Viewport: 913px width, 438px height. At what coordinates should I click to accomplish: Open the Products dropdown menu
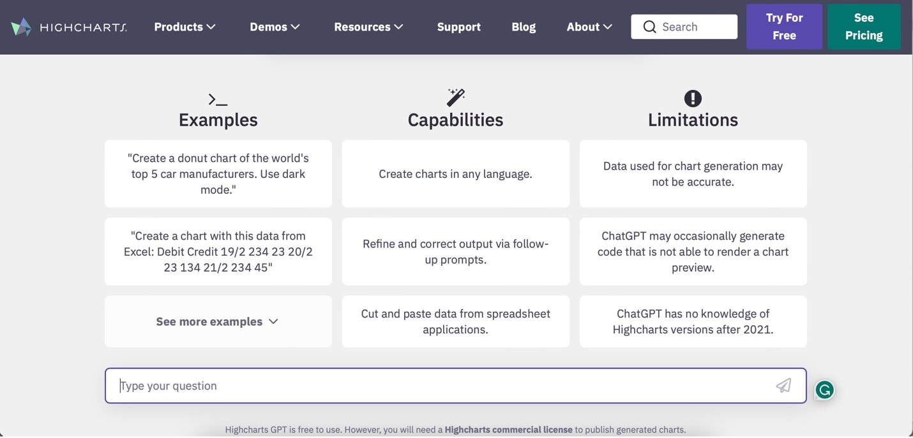[x=185, y=27]
